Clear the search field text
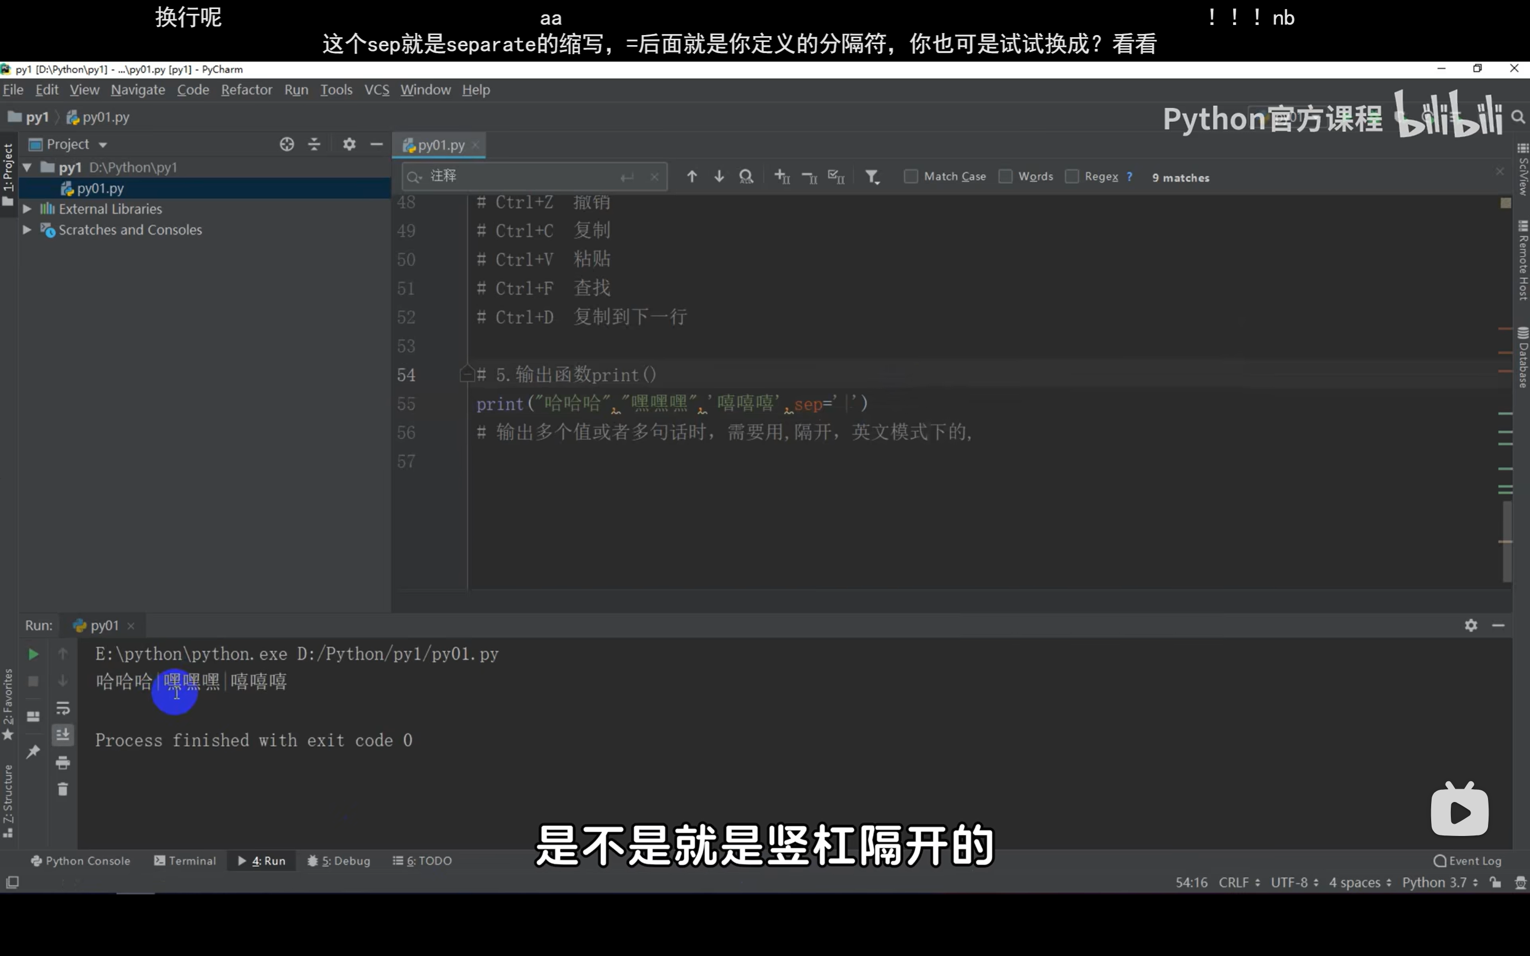The height and width of the screenshot is (956, 1530). point(654,177)
